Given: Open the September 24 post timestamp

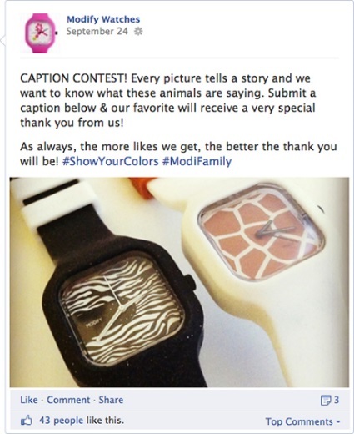Looking at the screenshot, I should point(97,31).
